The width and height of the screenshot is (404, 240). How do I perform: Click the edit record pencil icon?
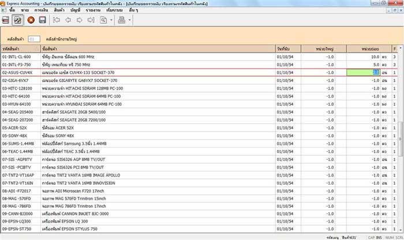coord(17,20)
